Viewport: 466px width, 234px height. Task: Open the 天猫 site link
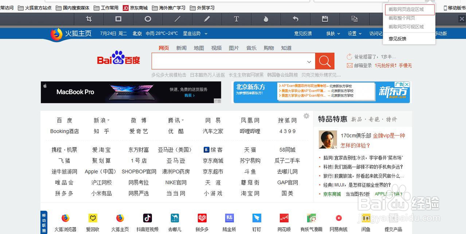pyautogui.click(x=250, y=150)
